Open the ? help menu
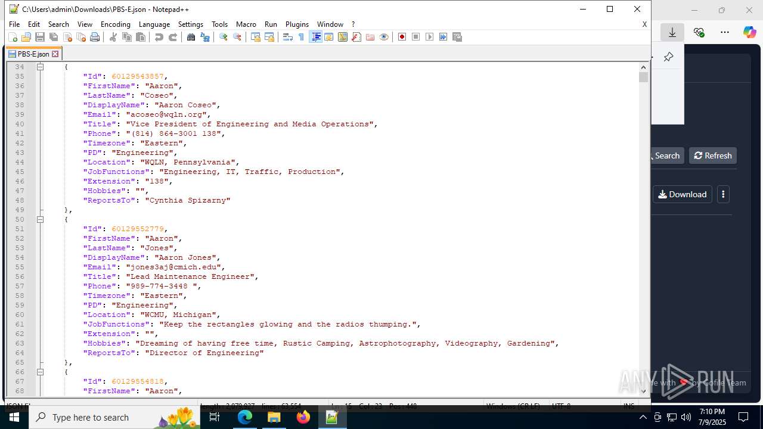 [x=353, y=24]
